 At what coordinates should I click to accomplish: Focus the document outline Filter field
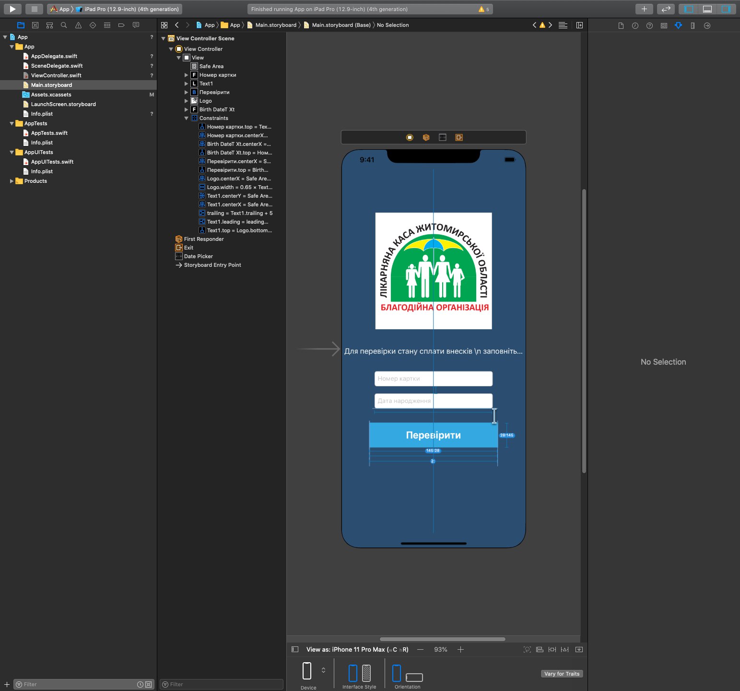pyautogui.click(x=222, y=684)
